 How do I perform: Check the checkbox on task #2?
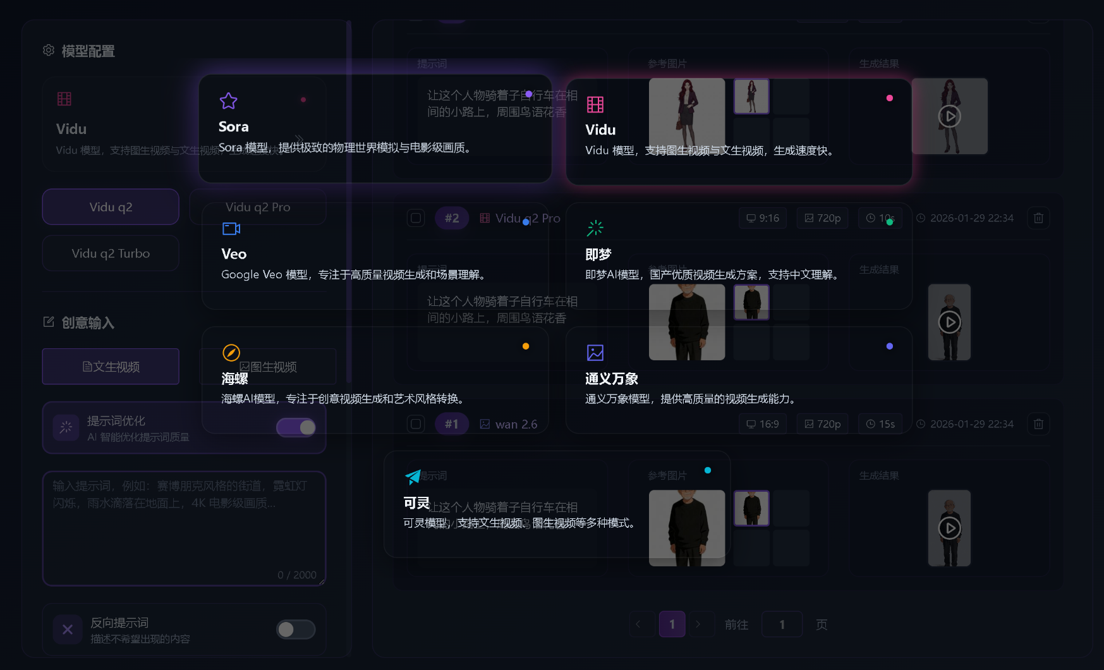[x=416, y=218]
